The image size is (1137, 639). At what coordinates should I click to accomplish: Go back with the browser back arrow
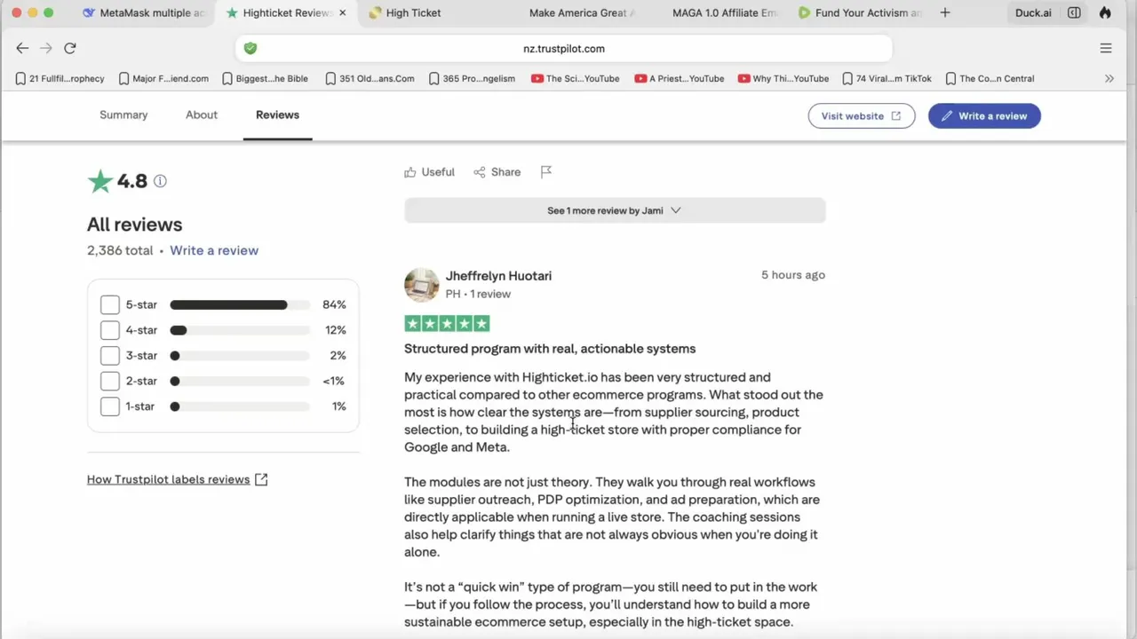pyautogui.click(x=22, y=49)
